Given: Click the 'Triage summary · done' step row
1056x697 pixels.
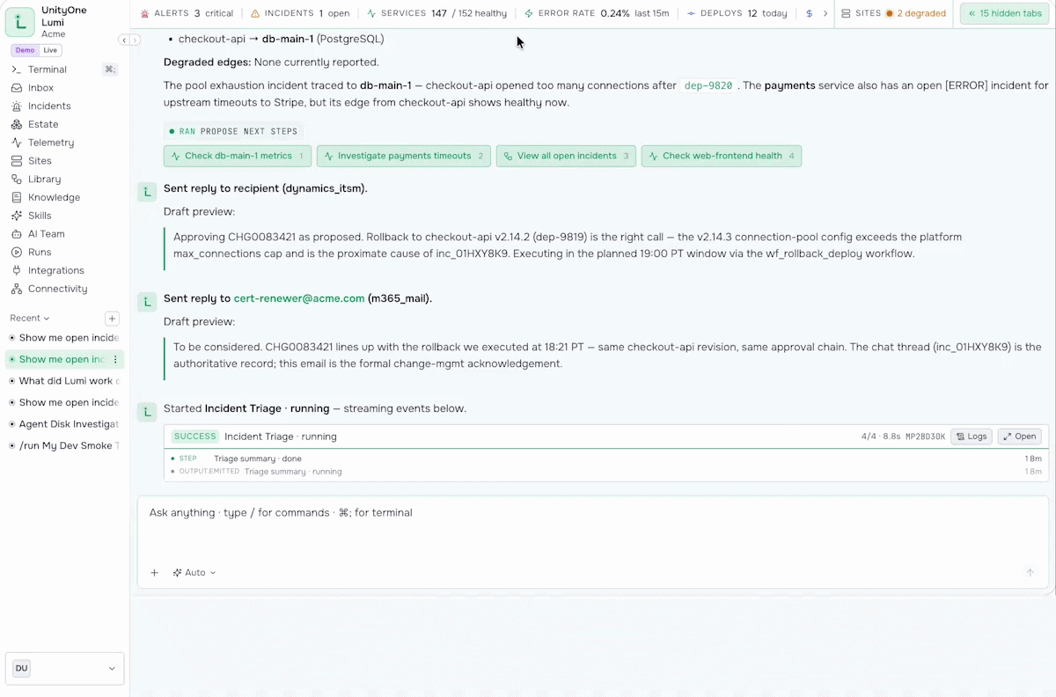Looking at the screenshot, I should pos(606,459).
